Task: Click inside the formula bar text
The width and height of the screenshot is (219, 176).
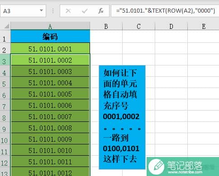Action: click(x=165, y=11)
